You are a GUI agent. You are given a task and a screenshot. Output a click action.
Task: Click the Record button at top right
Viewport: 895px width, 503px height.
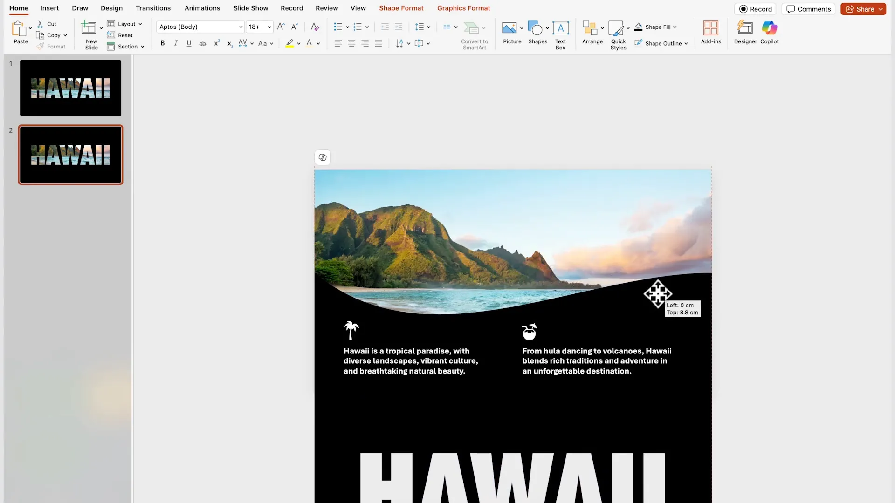tap(755, 9)
